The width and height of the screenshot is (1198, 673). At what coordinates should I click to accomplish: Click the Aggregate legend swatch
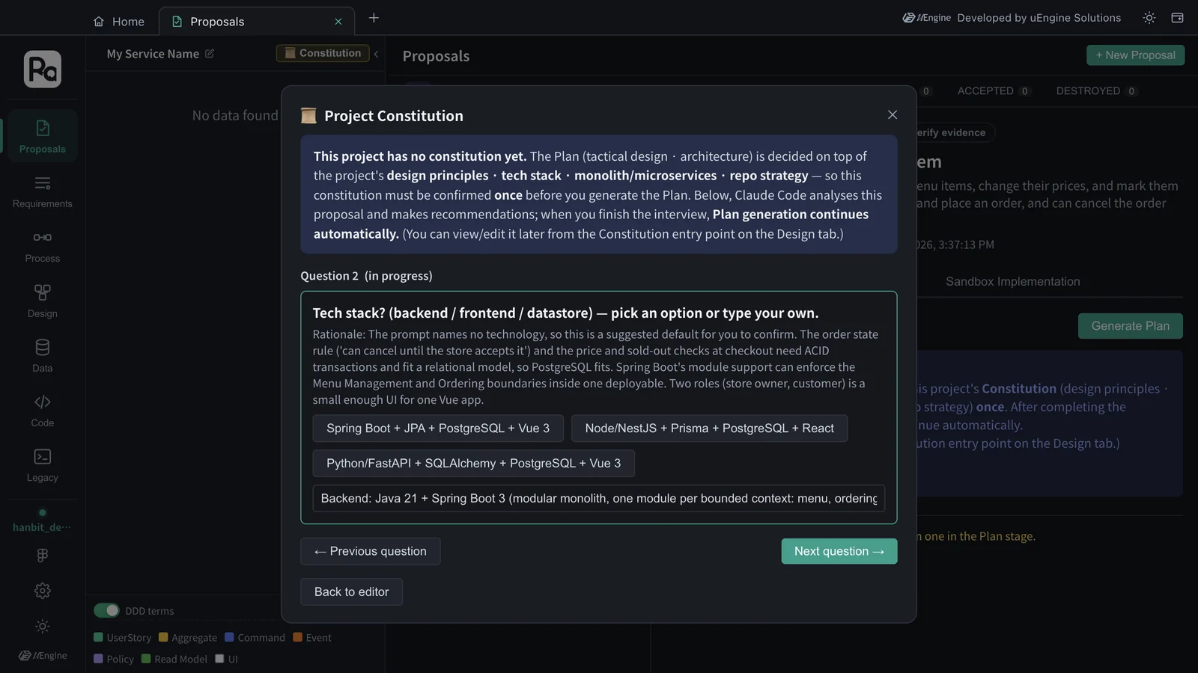pos(163,637)
